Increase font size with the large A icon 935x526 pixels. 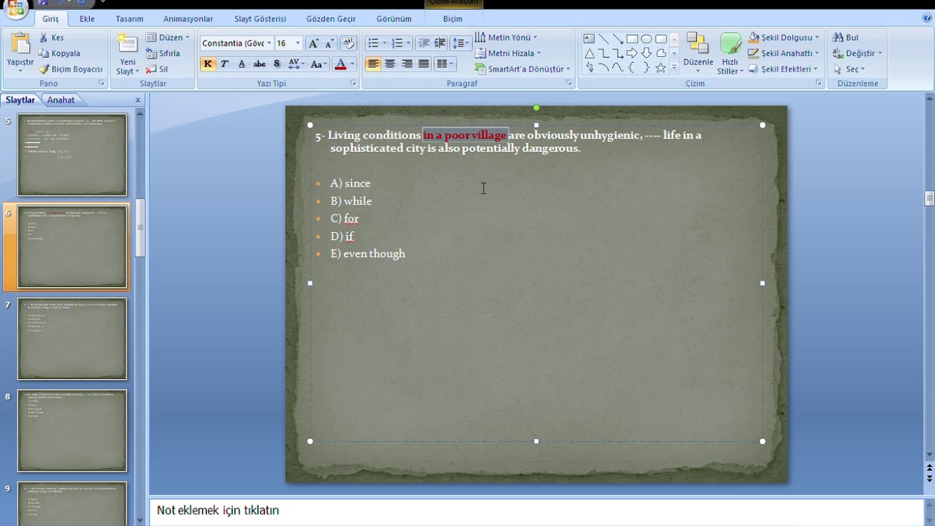pyautogui.click(x=313, y=43)
